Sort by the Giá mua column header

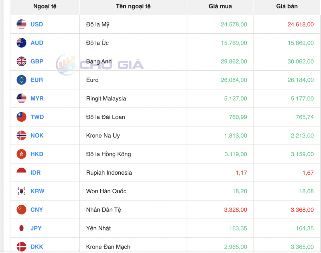220,6
